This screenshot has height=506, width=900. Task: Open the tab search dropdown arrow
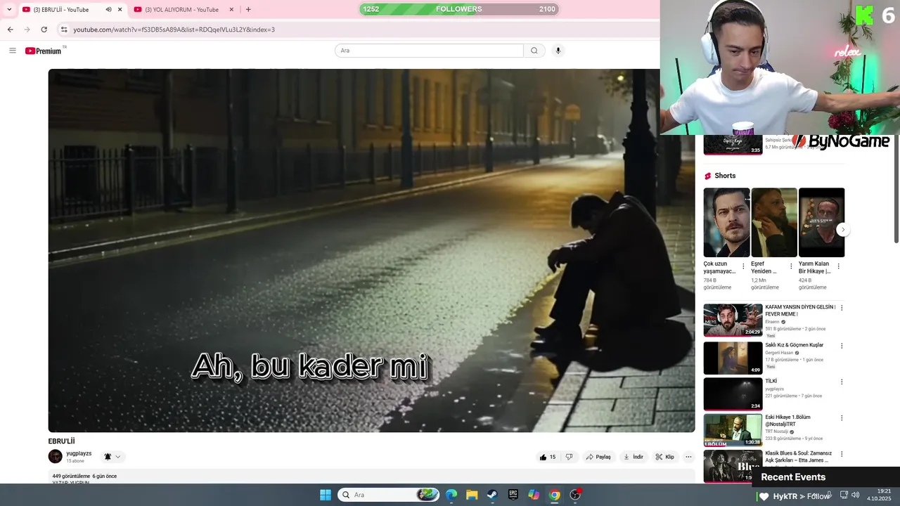click(x=9, y=10)
